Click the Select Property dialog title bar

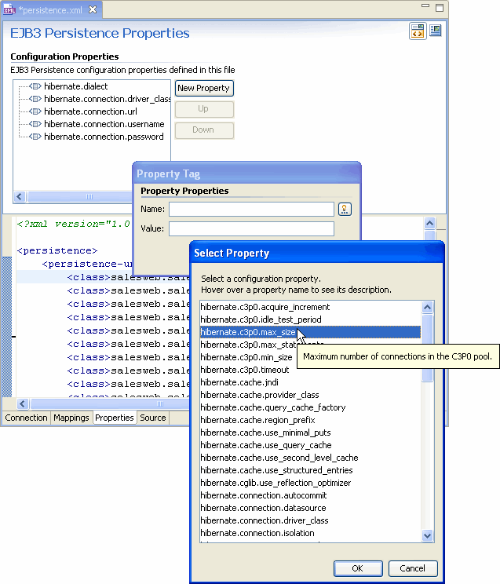[317, 253]
